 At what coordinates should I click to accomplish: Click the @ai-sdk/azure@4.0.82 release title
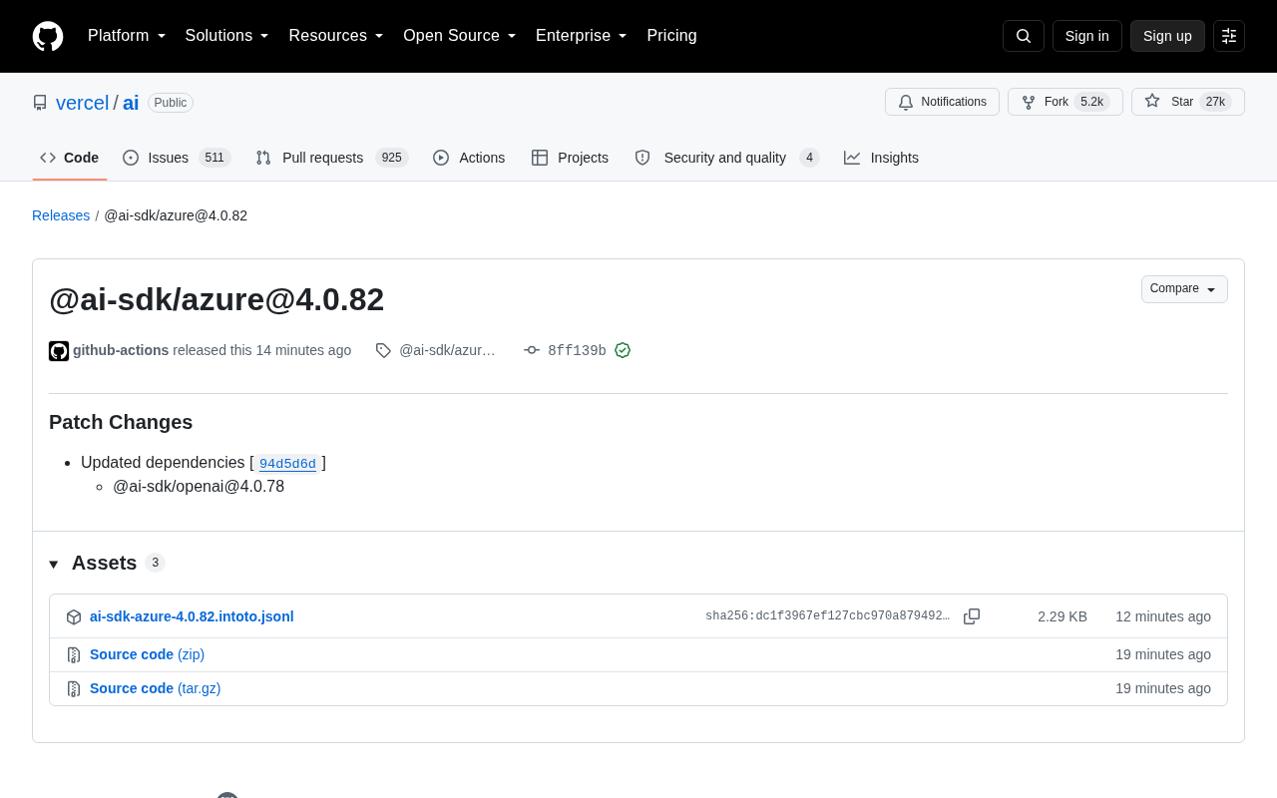pos(216,299)
